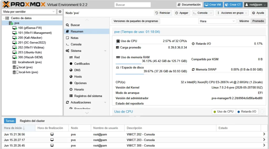Open tree view settings gear
This screenshot has width=269, height=149.
pos(60,12)
